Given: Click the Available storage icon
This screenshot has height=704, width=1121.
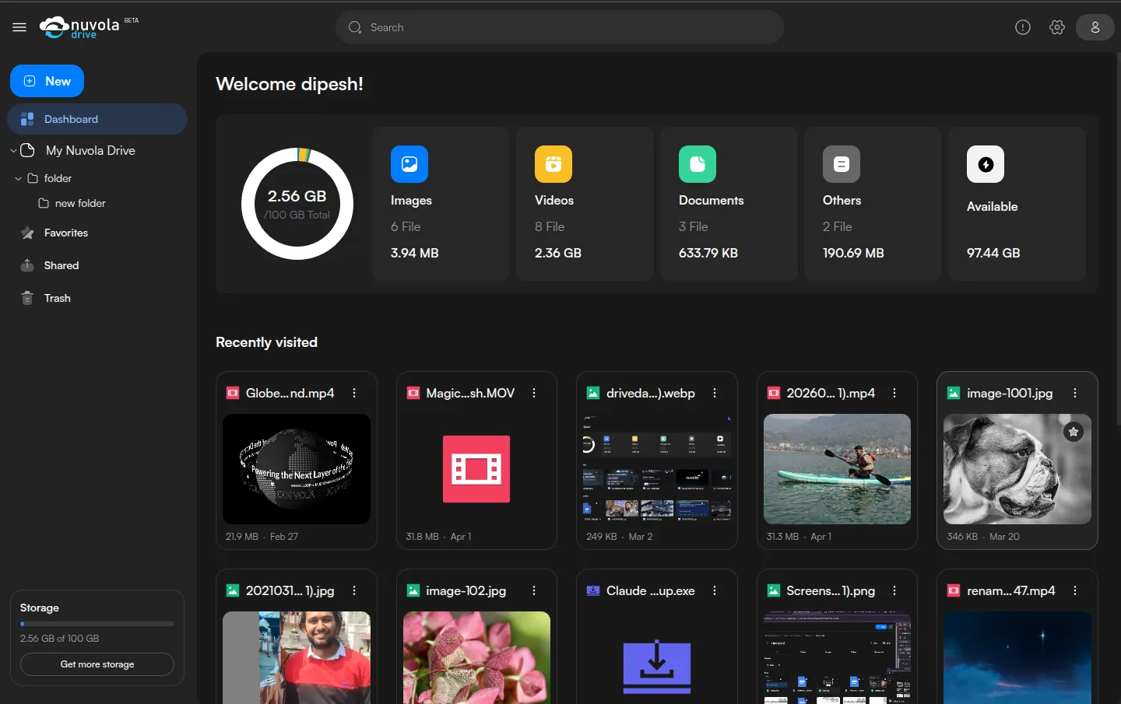Looking at the screenshot, I should click(x=986, y=164).
